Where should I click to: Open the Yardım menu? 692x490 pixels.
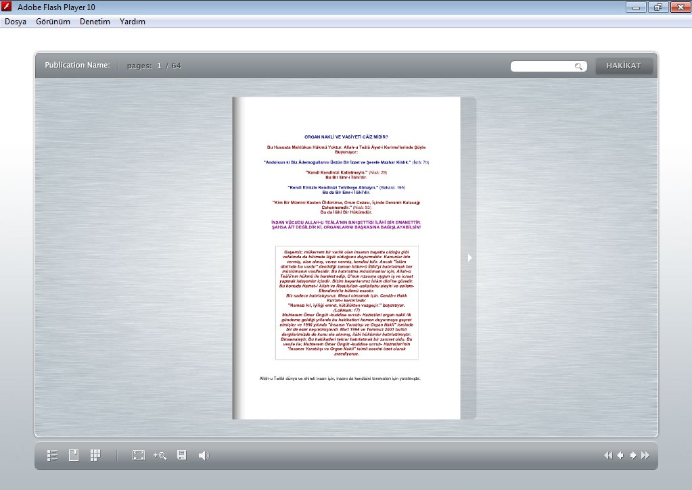(133, 22)
